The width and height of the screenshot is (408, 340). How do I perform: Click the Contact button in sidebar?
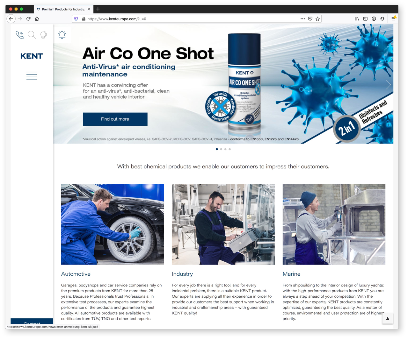pos(32,322)
